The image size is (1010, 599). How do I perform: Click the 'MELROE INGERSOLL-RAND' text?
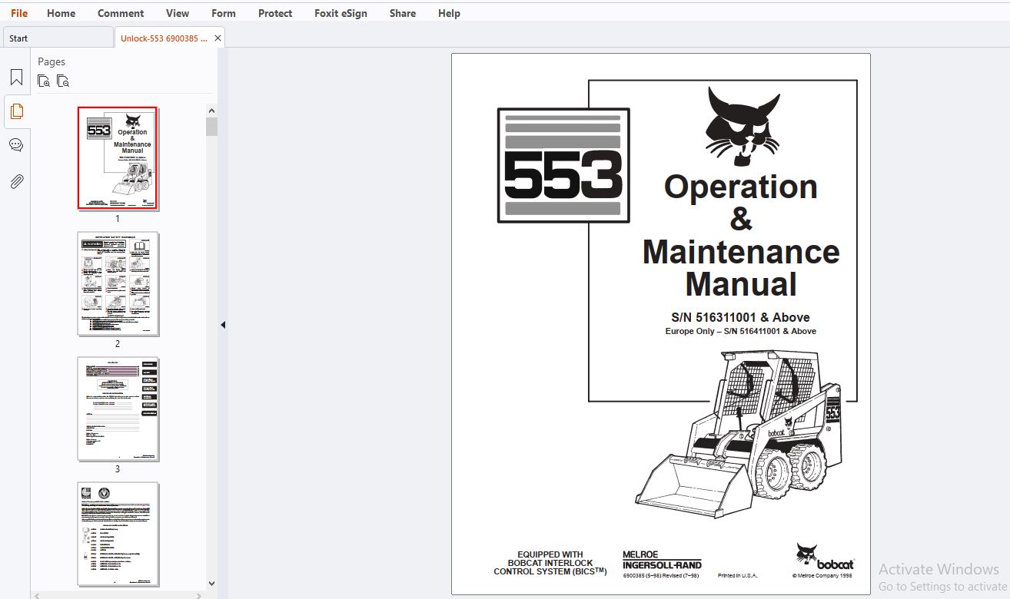(x=662, y=560)
